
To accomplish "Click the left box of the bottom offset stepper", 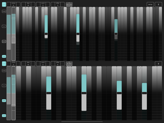I will pos(53,64).
